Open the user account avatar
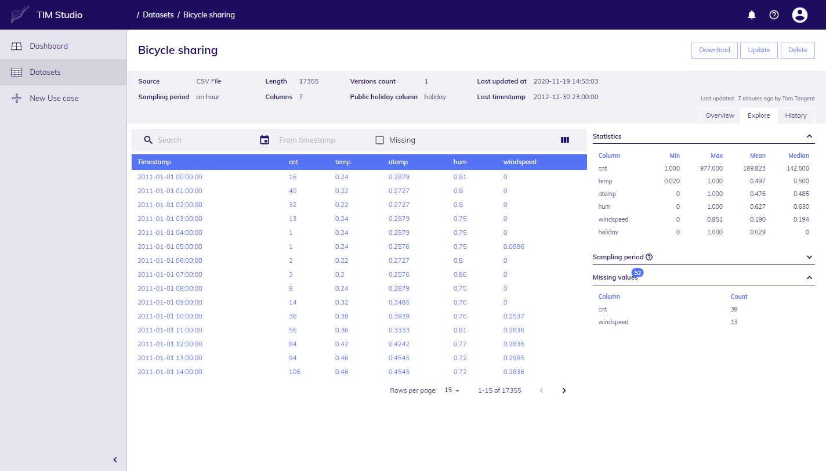826x471 pixels. pyautogui.click(x=800, y=15)
